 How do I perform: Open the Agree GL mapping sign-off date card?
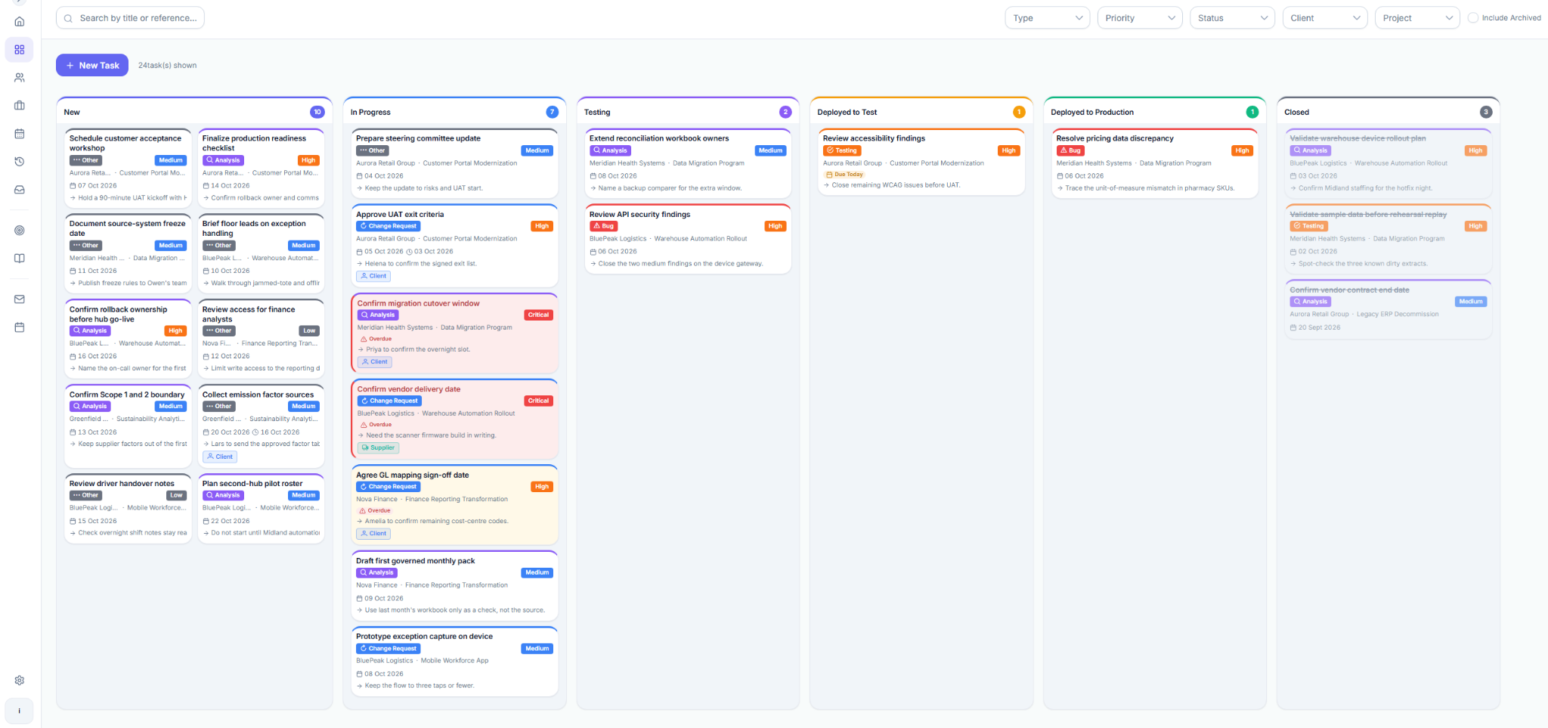(454, 504)
